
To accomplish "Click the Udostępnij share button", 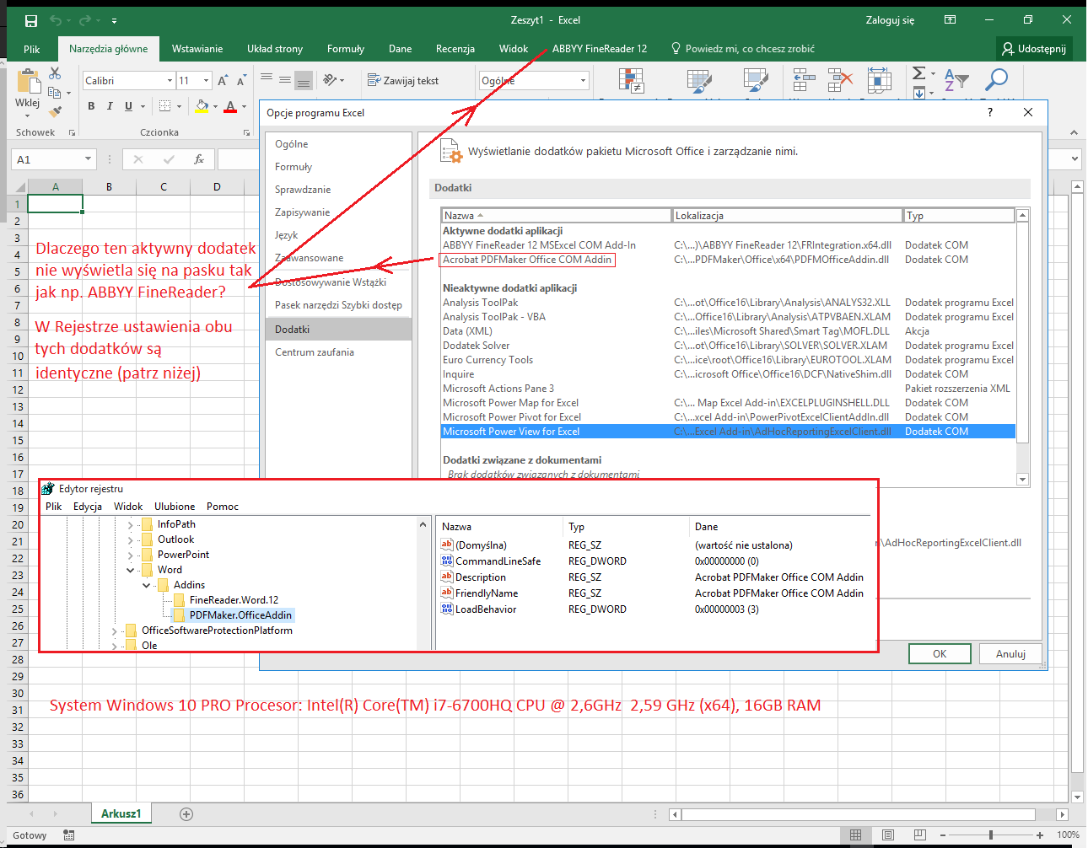I will [x=1034, y=49].
